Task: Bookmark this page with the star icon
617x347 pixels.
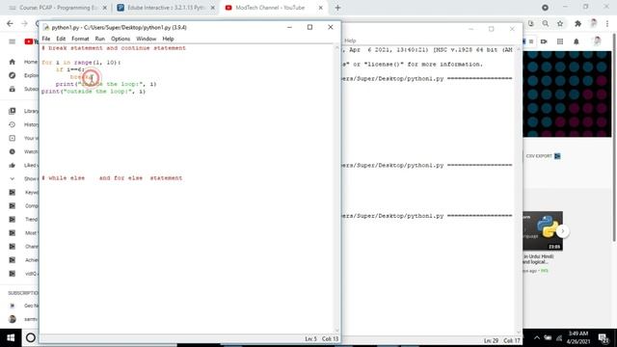Action: (560, 23)
